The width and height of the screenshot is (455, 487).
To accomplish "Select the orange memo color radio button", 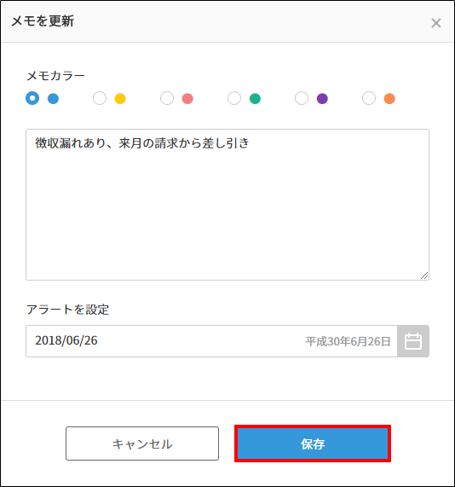I will 369,98.
